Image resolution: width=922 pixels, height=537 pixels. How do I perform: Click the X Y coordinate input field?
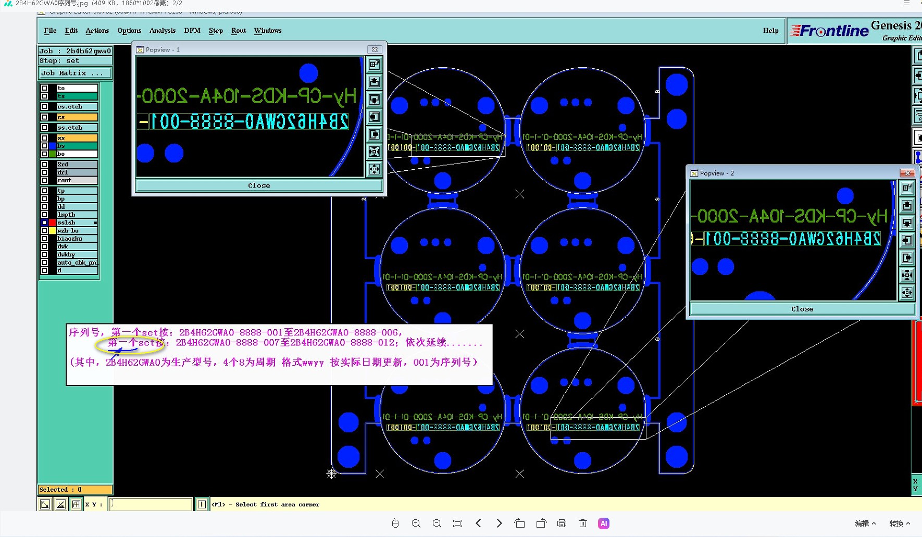(151, 504)
